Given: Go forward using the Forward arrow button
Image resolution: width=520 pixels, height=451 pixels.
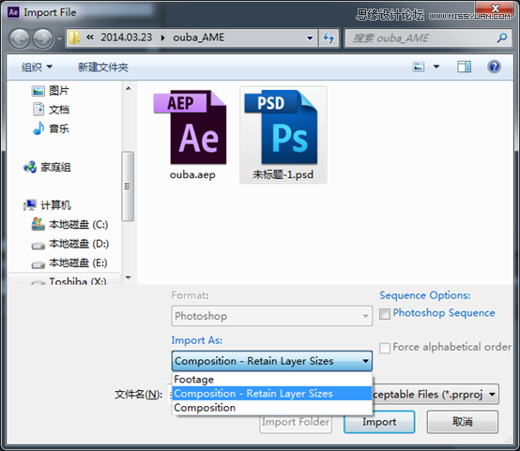Looking at the screenshot, I should pyautogui.click(x=43, y=38).
